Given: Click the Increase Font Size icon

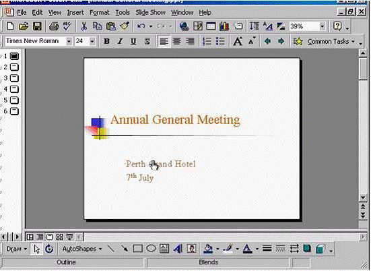Looking at the screenshot, I should (x=238, y=41).
